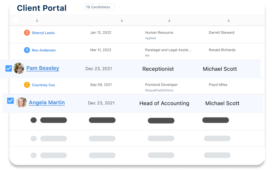Sort by the job title column's arrows
273x170 pixels.
point(169,20)
